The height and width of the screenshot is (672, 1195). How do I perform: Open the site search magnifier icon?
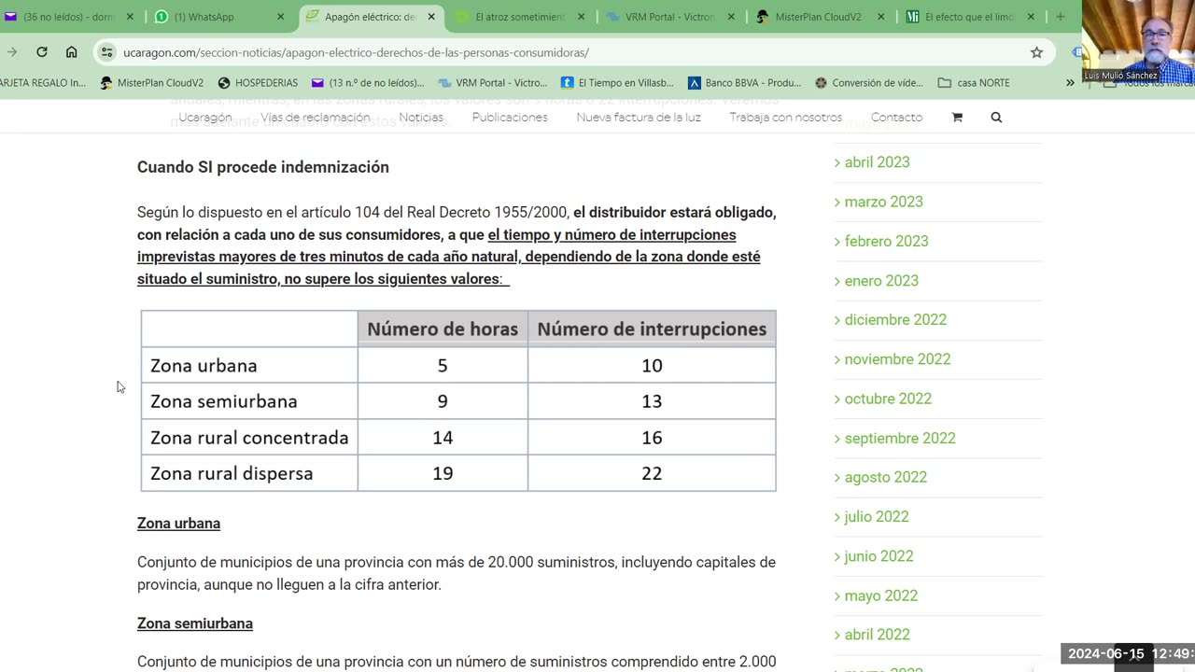pyautogui.click(x=996, y=118)
